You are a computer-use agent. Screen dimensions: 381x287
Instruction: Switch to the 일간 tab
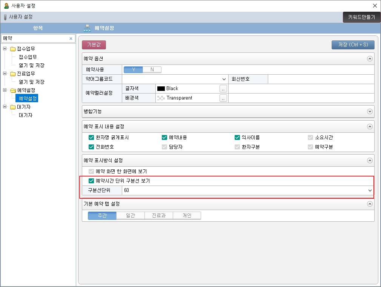click(130, 216)
